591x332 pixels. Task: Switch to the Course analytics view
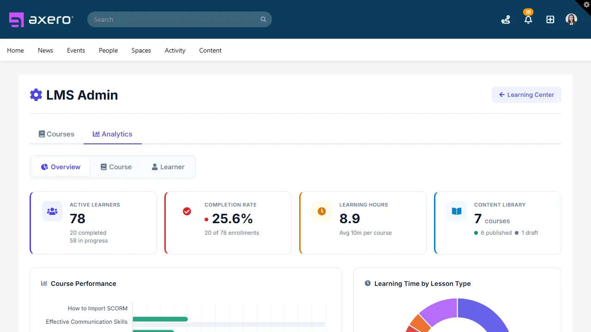tap(116, 167)
